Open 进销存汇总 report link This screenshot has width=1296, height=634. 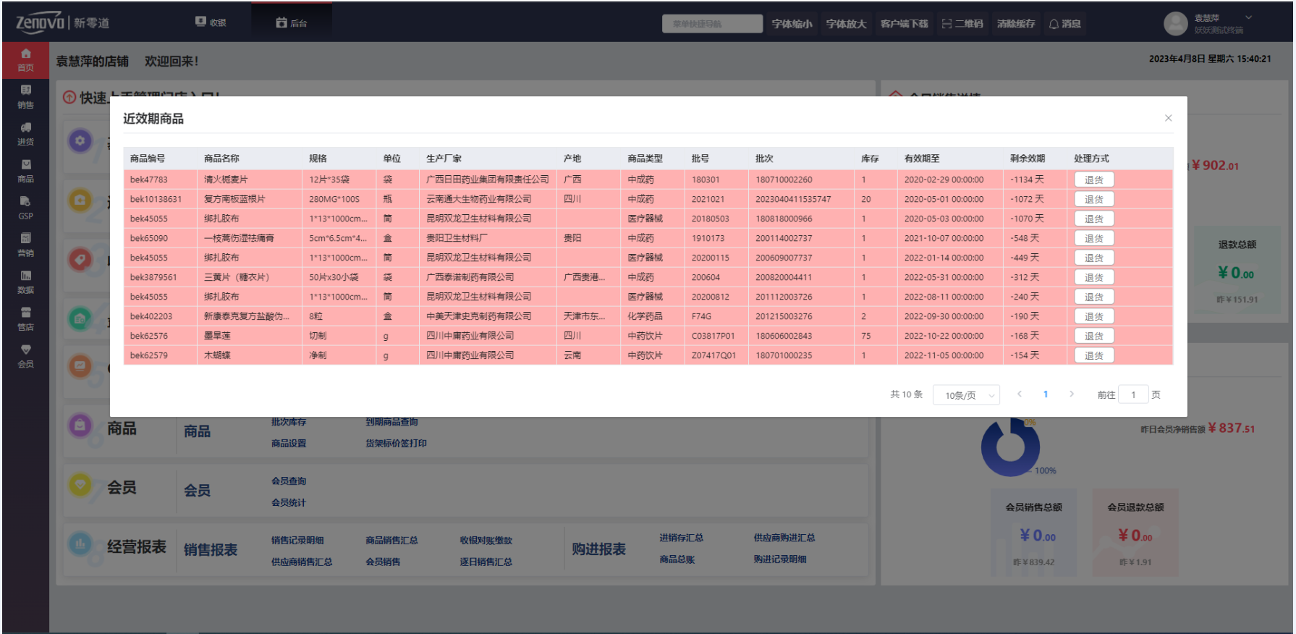[682, 538]
